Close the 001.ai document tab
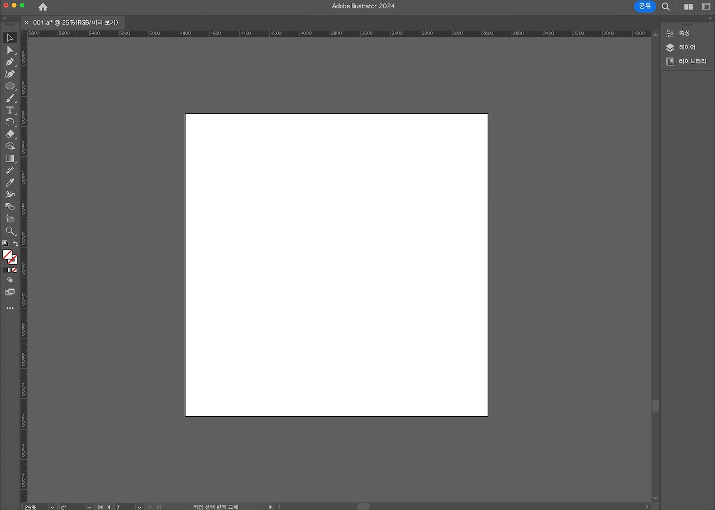This screenshot has height=510, width=715. pyautogui.click(x=26, y=22)
